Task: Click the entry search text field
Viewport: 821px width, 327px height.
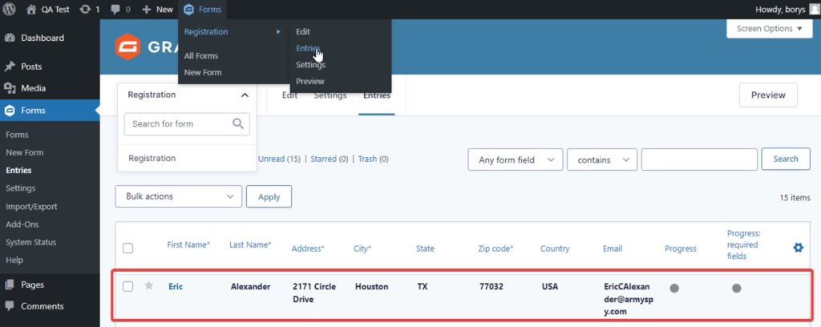Action: (699, 159)
